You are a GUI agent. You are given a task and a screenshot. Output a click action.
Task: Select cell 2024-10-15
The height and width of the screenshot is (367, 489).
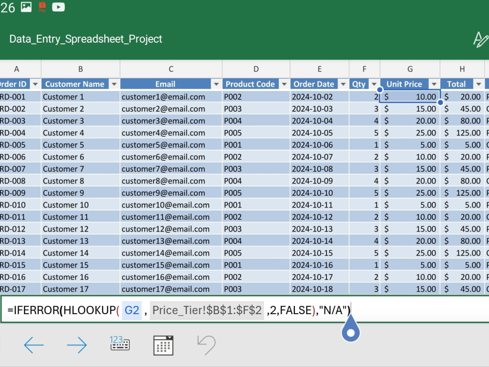click(320, 253)
